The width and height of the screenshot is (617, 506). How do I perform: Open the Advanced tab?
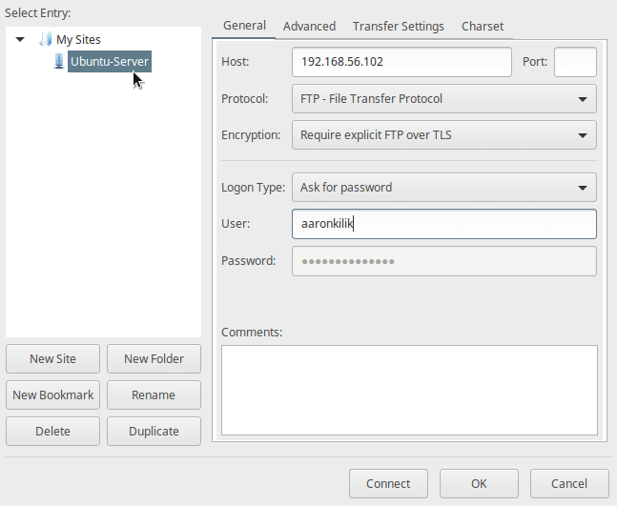point(309,27)
